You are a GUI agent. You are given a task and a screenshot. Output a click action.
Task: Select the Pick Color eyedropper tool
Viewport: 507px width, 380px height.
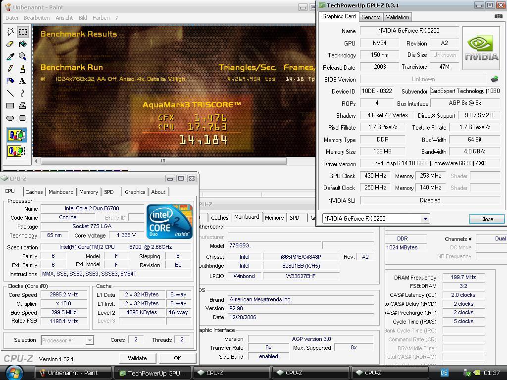[10, 56]
